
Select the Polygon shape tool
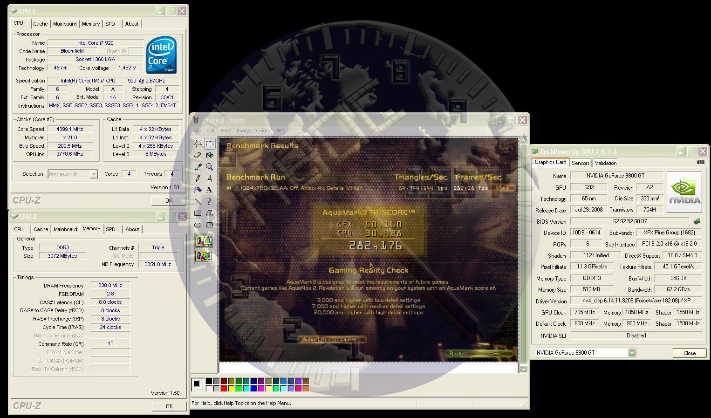tap(210, 213)
